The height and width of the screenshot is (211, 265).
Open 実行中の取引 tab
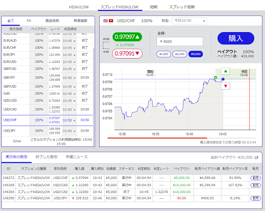pyautogui.click(x=17, y=157)
